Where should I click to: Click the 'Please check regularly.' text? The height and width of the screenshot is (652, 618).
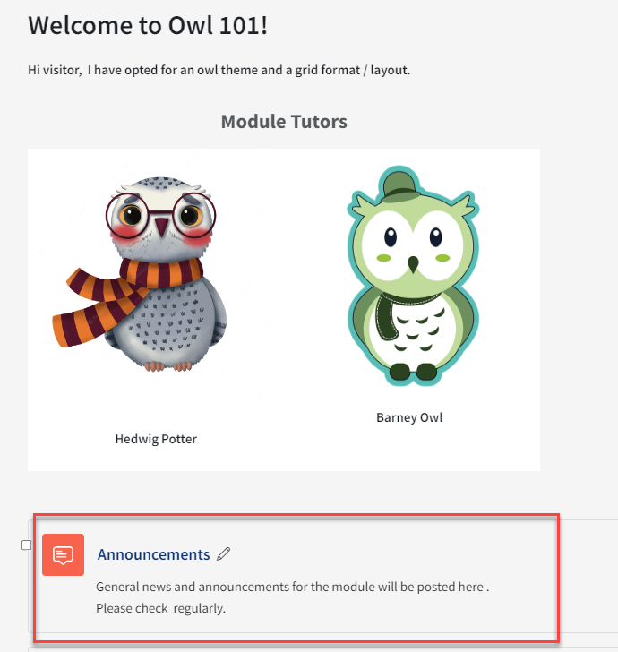pos(160,608)
